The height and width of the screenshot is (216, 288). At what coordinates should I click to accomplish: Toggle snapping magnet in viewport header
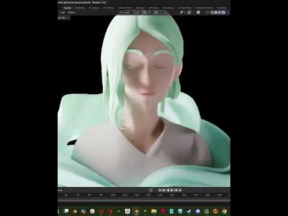pos(145,13)
